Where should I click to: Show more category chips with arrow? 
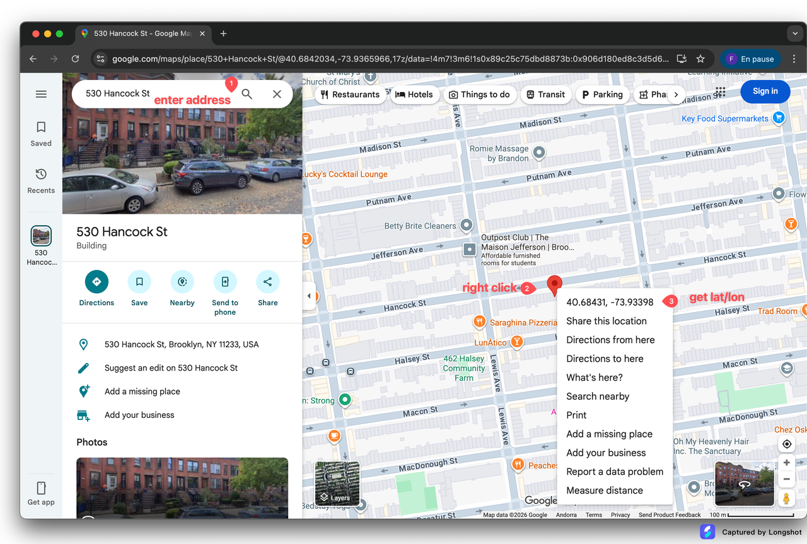pos(676,95)
